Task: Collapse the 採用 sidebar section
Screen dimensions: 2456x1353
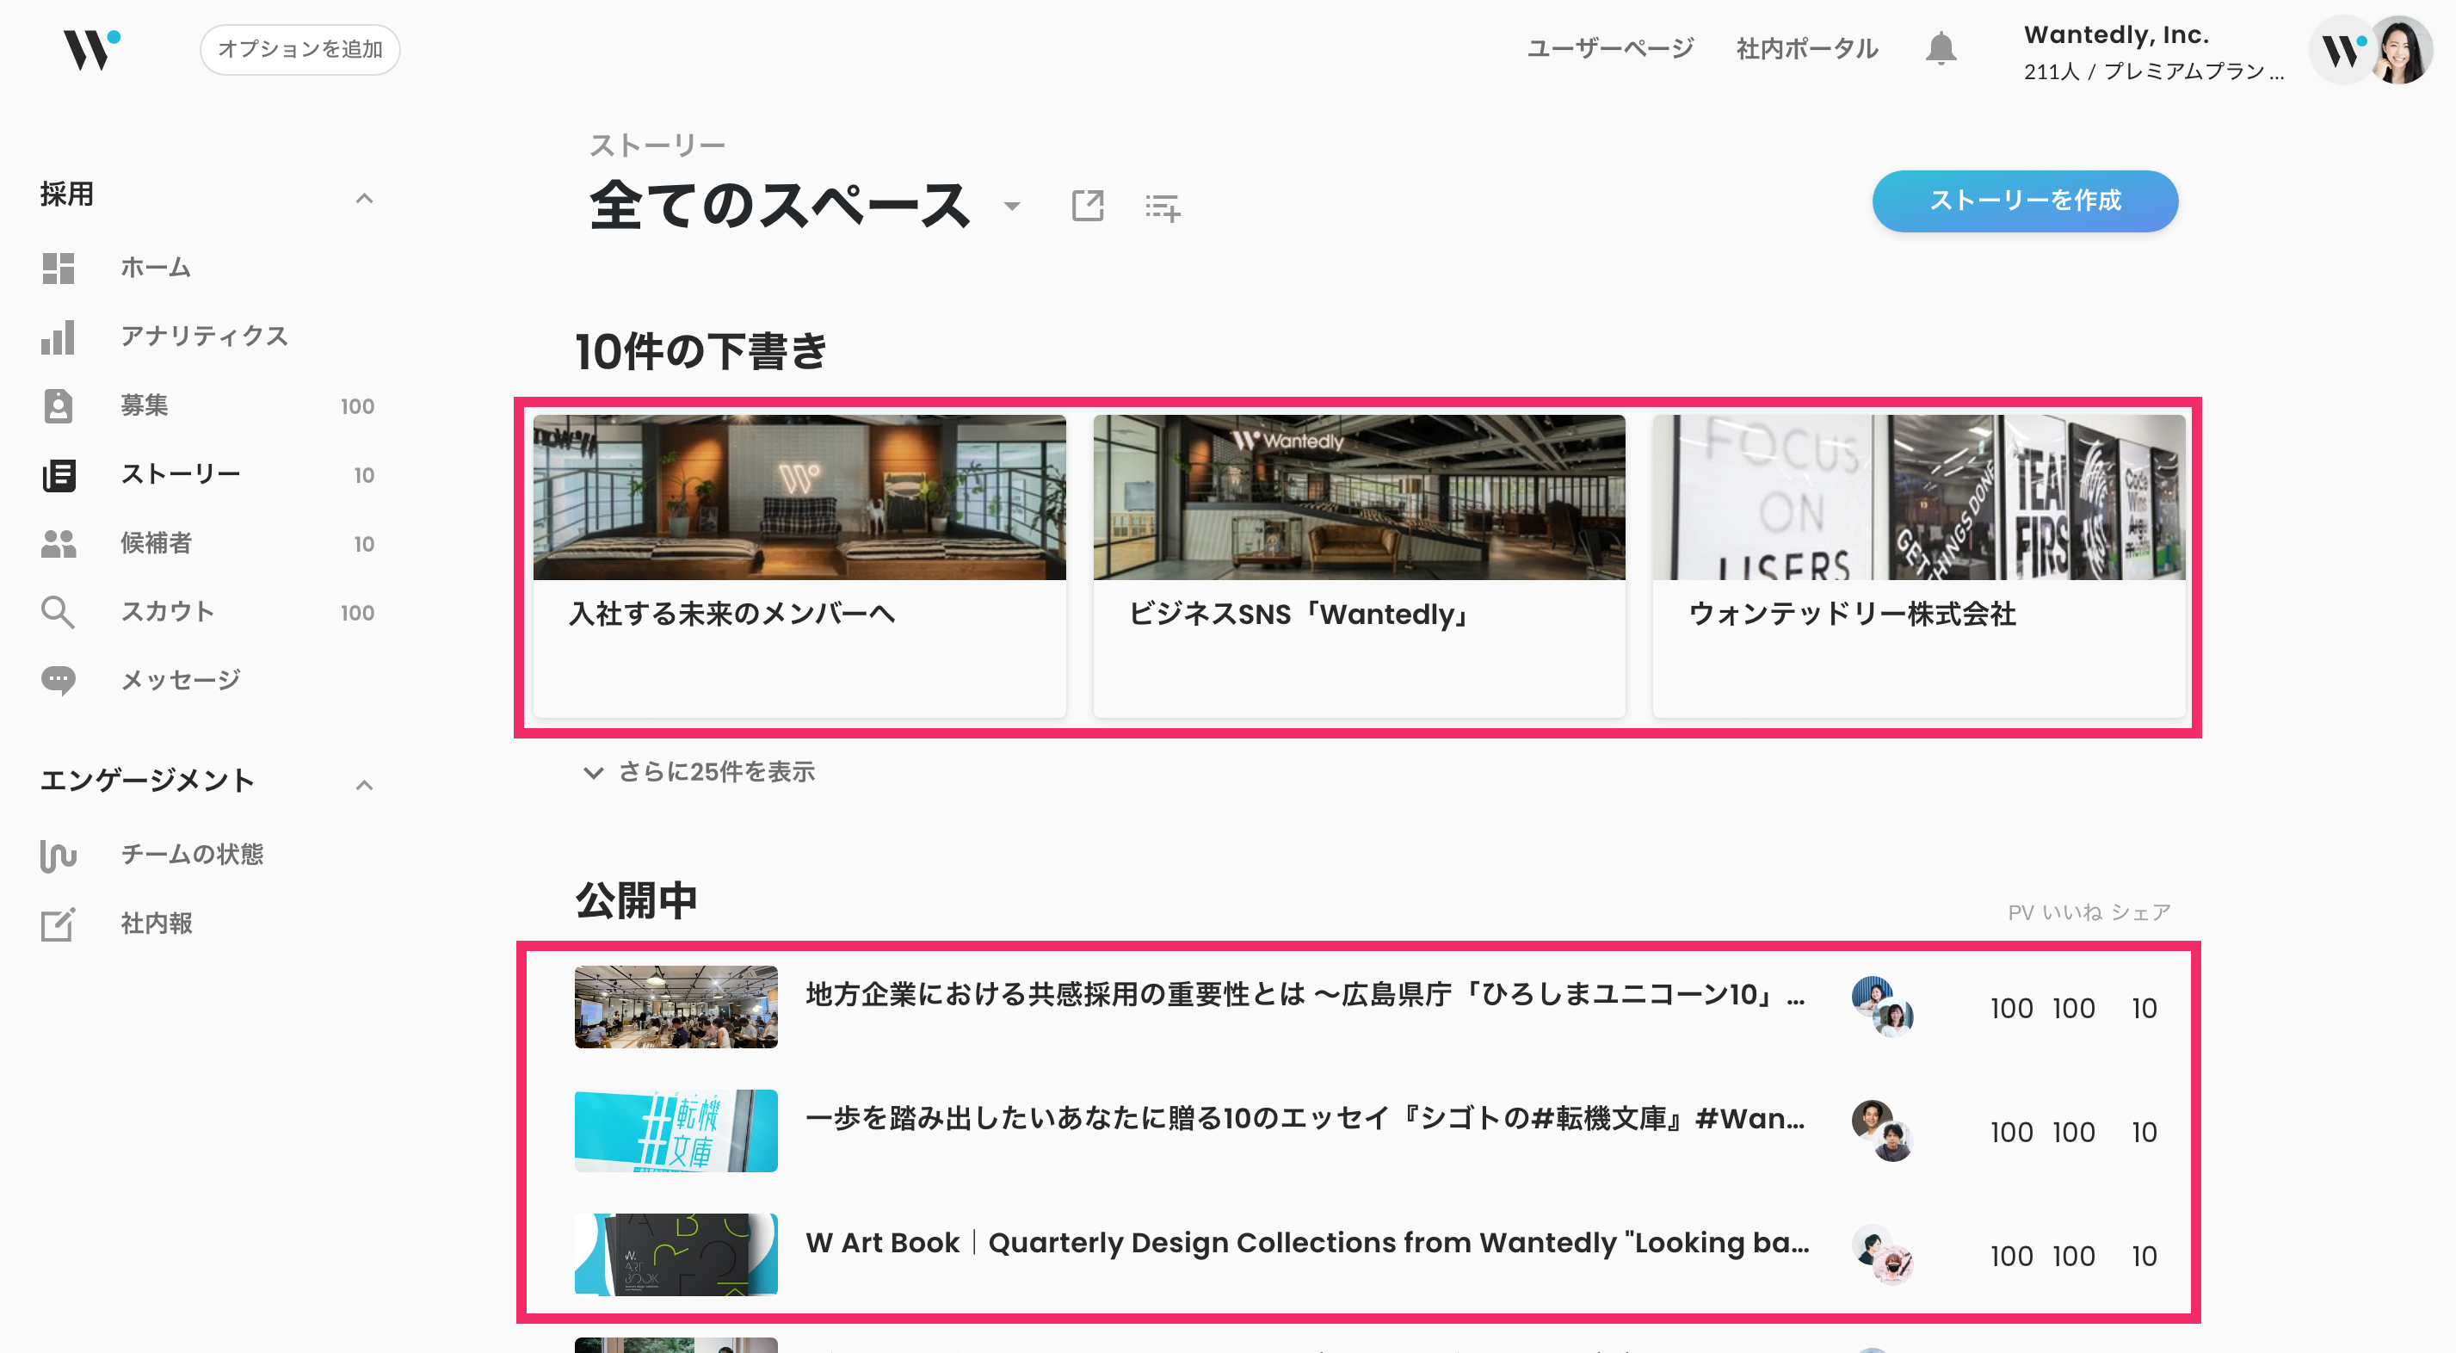Action: pyautogui.click(x=363, y=198)
